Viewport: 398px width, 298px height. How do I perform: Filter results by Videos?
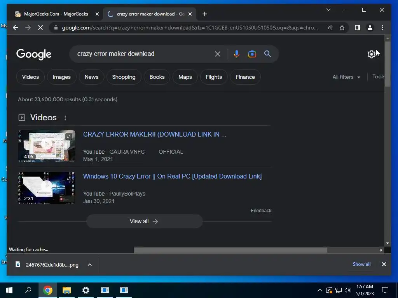pyautogui.click(x=30, y=77)
